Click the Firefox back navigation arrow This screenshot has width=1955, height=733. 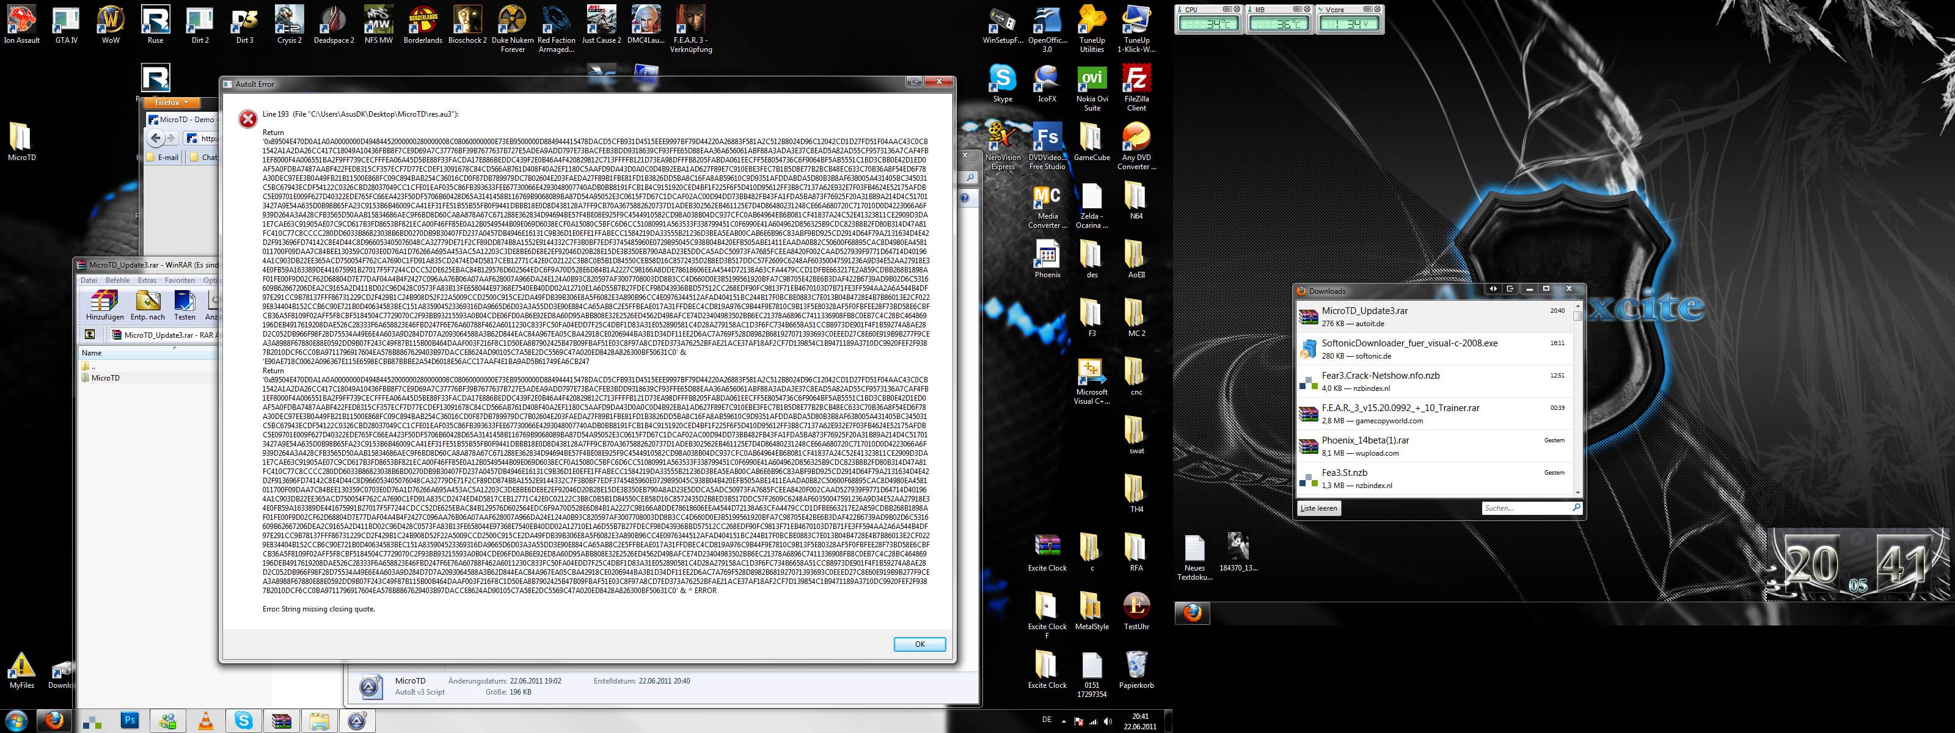pos(156,138)
